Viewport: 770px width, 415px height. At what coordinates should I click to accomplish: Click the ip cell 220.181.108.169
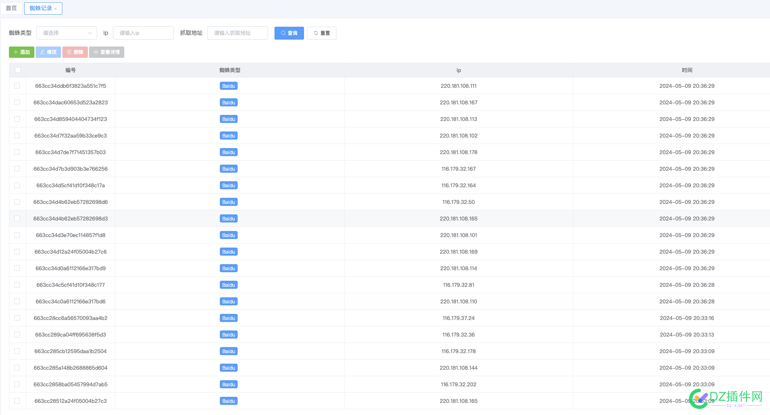coord(459,252)
